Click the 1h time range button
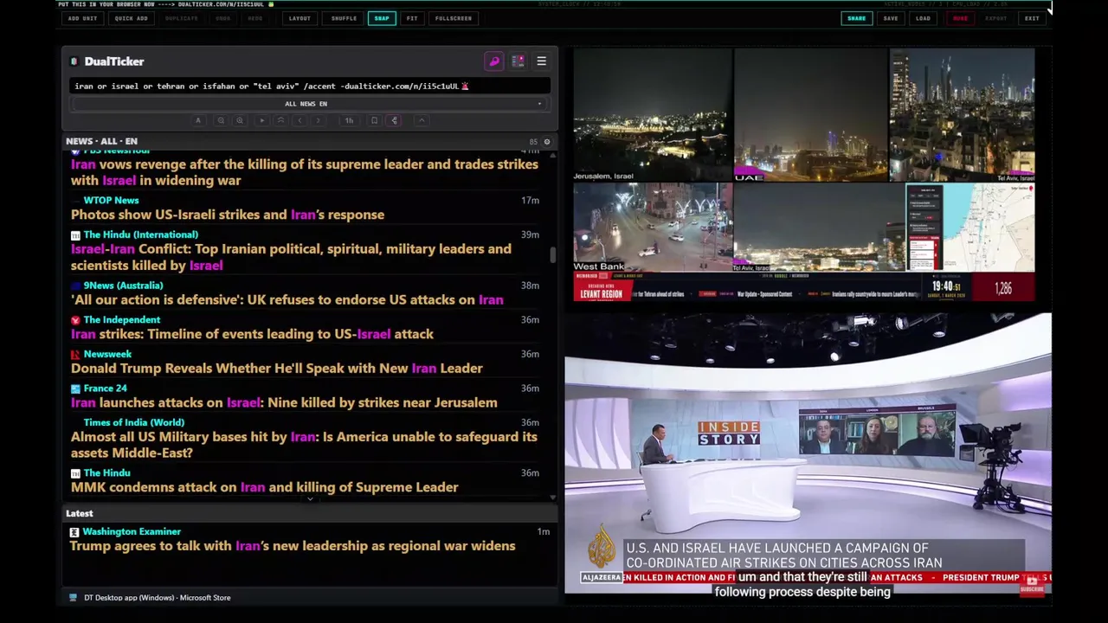The height and width of the screenshot is (623, 1108). [x=349, y=120]
